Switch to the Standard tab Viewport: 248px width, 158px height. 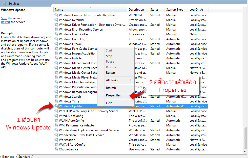[x=24, y=156]
